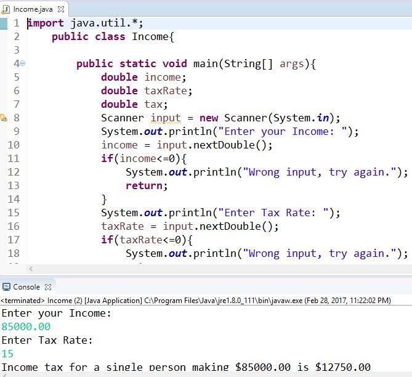Click line 1 import java.util.* statement

click(86, 23)
